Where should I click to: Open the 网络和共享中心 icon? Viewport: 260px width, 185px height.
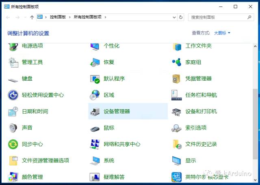tap(95, 144)
